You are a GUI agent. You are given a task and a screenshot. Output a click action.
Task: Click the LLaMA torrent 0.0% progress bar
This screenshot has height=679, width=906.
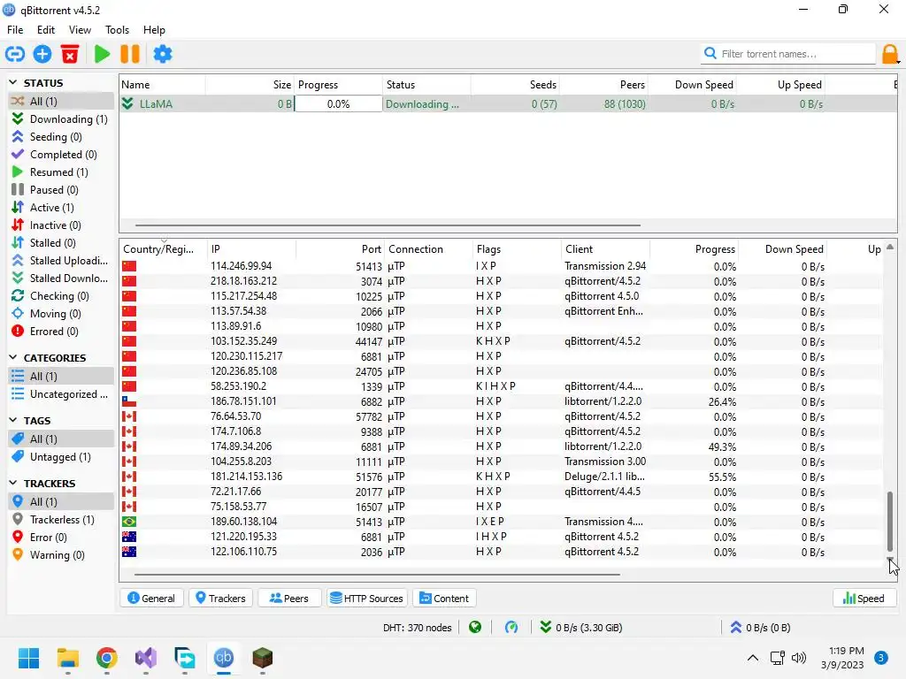pyautogui.click(x=338, y=104)
